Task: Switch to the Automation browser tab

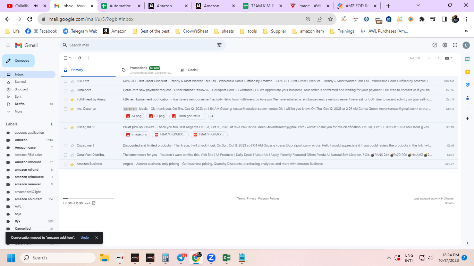Action: (120, 6)
